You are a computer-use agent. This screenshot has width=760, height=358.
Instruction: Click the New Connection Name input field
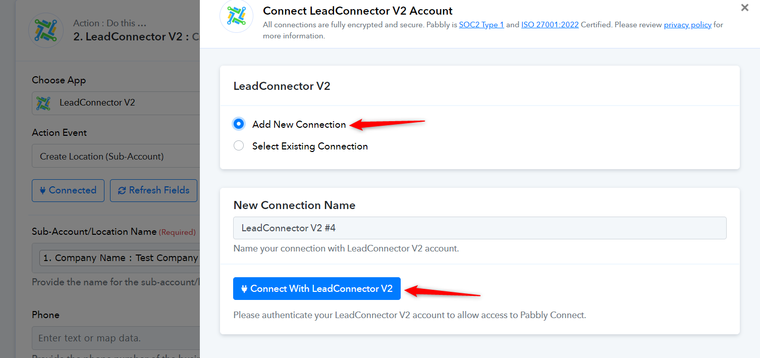[x=479, y=228]
